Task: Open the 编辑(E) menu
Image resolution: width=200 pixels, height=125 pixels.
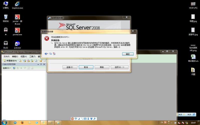Action: 15,56
